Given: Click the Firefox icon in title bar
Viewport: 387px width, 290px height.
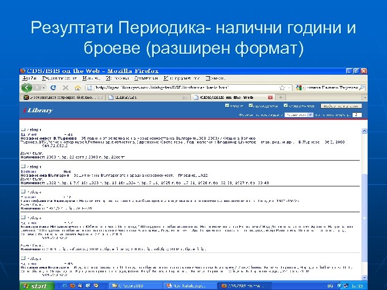Looking at the screenshot, I should (23, 71).
